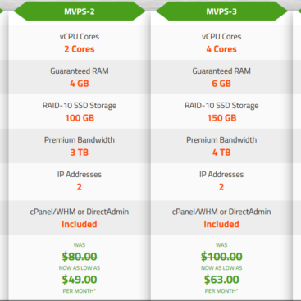Click the '150 GB' SSD Storage value
The height and width of the screenshot is (301, 301).
[221, 118]
